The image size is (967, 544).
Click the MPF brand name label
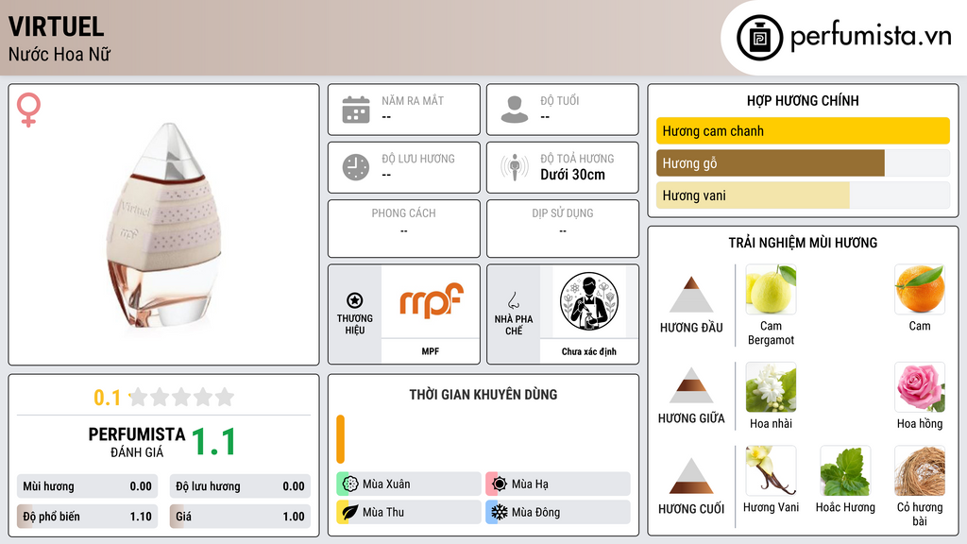pos(431,351)
